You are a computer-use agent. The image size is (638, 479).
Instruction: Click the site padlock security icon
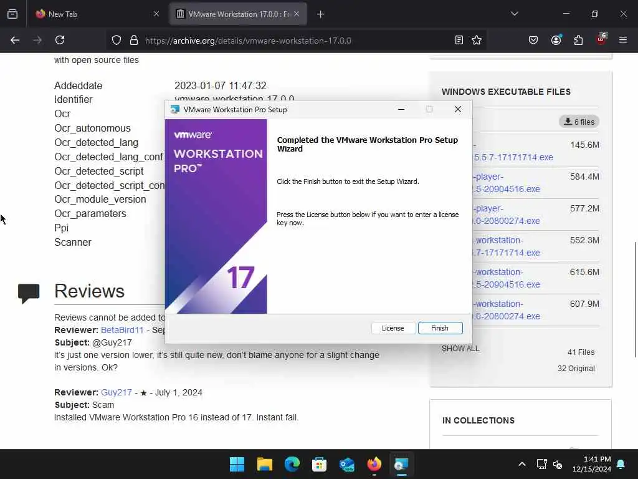click(133, 40)
